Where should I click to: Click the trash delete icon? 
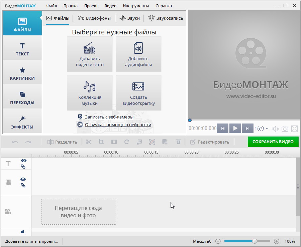[x=178, y=142]
